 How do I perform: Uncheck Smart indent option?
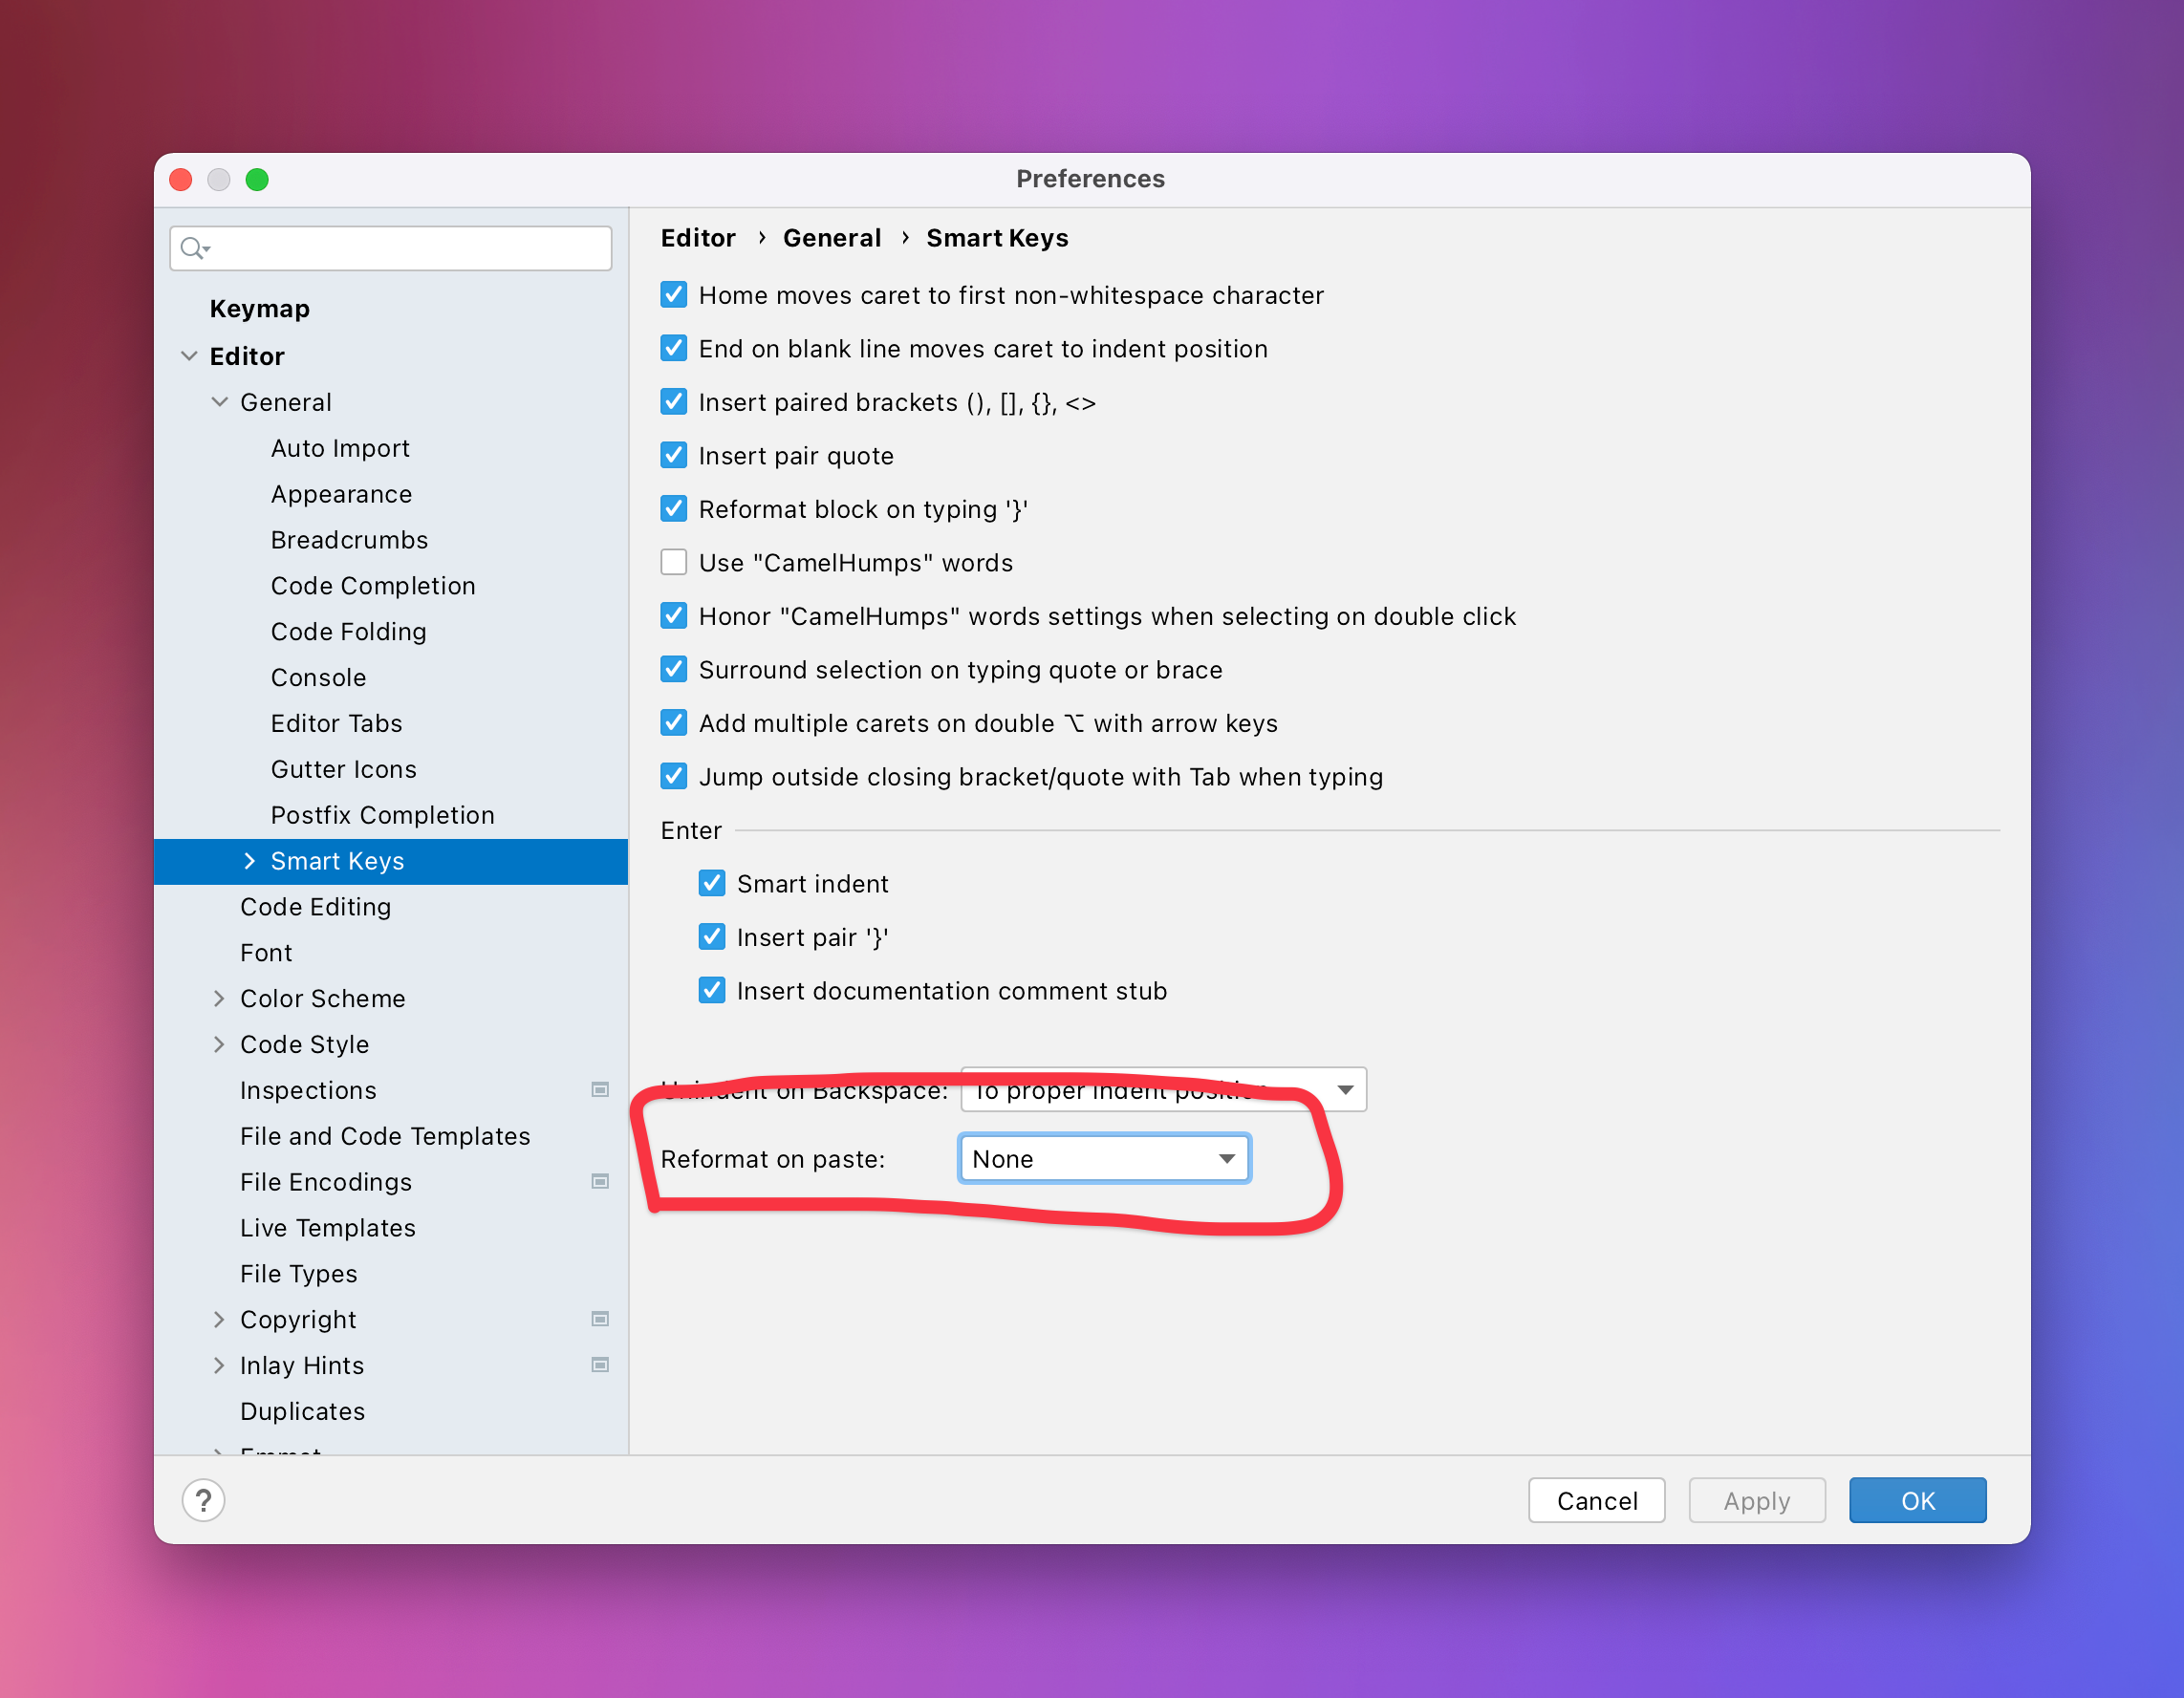click(712, 884)
